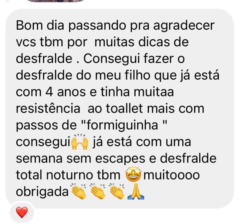Click the word "agradecer" on the first line
This screenshot has height=224, width=243.
[x=184, y=26]
